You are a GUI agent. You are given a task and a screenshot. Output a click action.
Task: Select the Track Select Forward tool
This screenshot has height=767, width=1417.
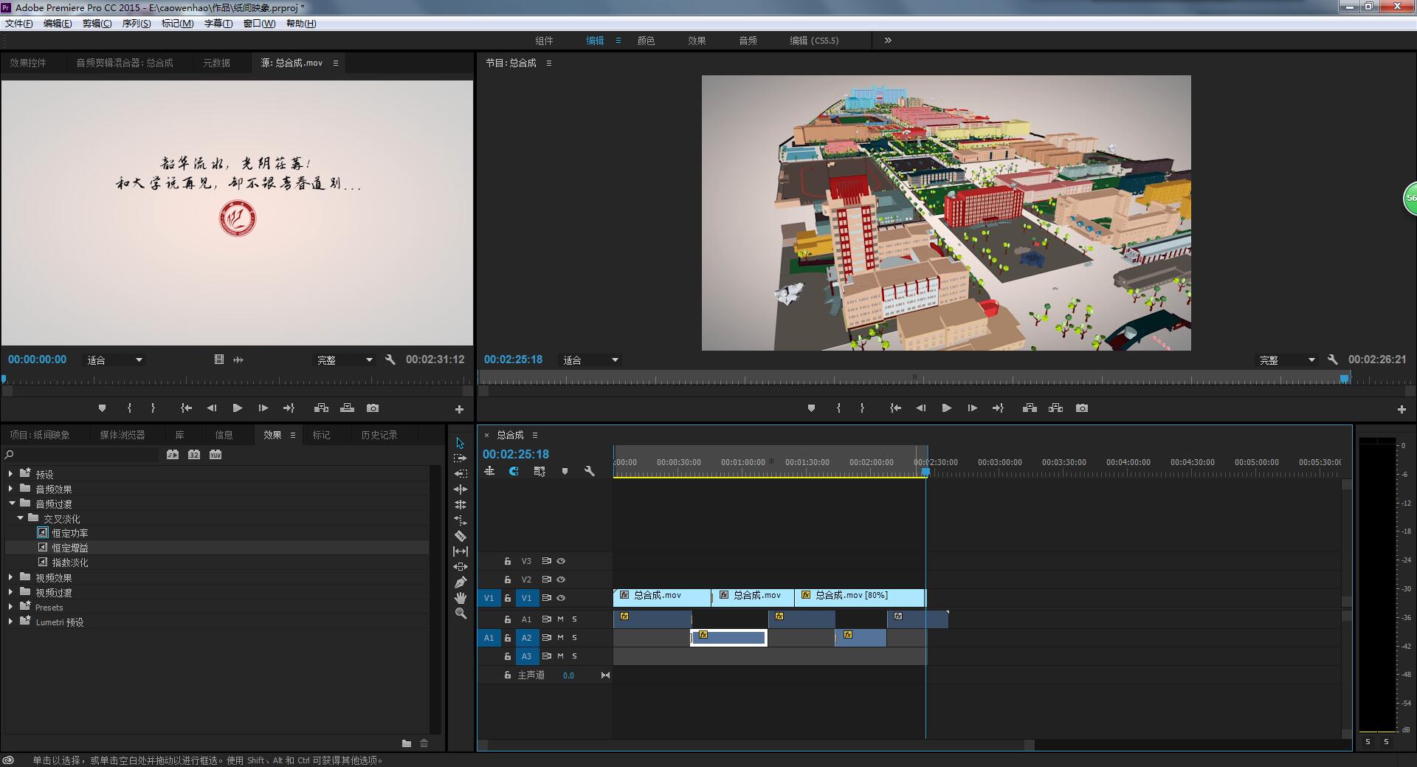click(461, 458)
